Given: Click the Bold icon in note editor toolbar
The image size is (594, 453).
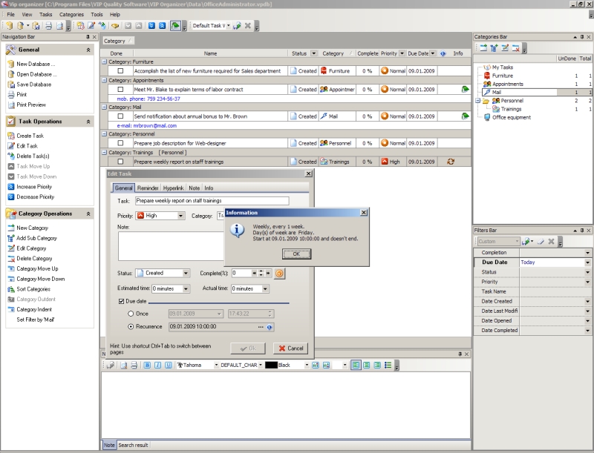Looking at the screenshot, I should click(x=147, y=366).
